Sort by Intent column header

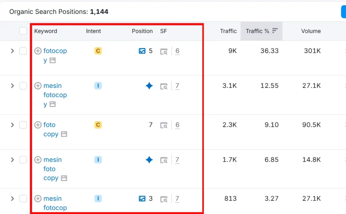93,31
